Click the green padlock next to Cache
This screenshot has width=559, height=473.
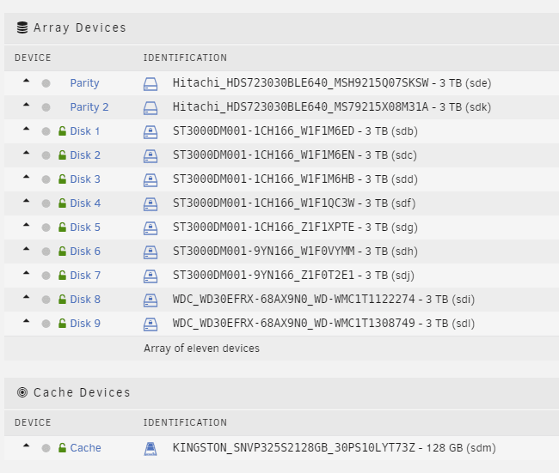[x=62, y=448]
